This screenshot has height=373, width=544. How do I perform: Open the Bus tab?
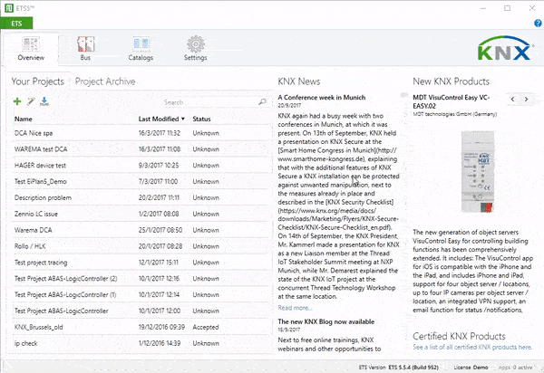pyautogui.click(x=85, y=49)
